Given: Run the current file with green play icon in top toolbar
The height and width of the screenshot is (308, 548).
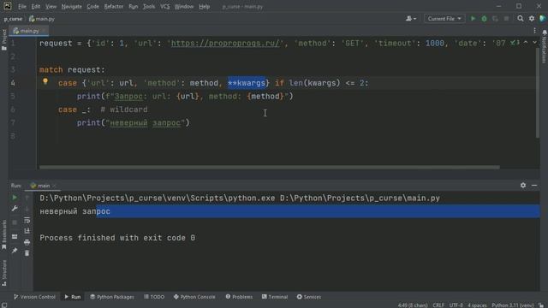Looking at the screenshot, I should point(473,19).
